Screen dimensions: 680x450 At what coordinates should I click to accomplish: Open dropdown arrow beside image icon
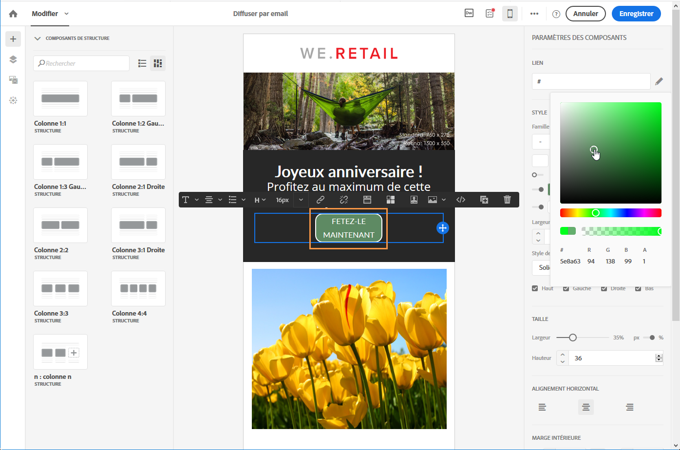point(444,200)
